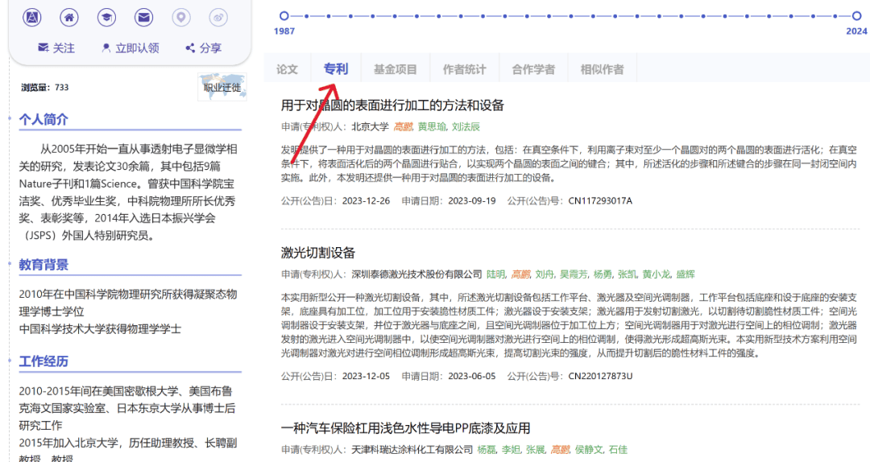
Task: Click author 张凯
Action: pyautogui.click(x=628, y=274)
